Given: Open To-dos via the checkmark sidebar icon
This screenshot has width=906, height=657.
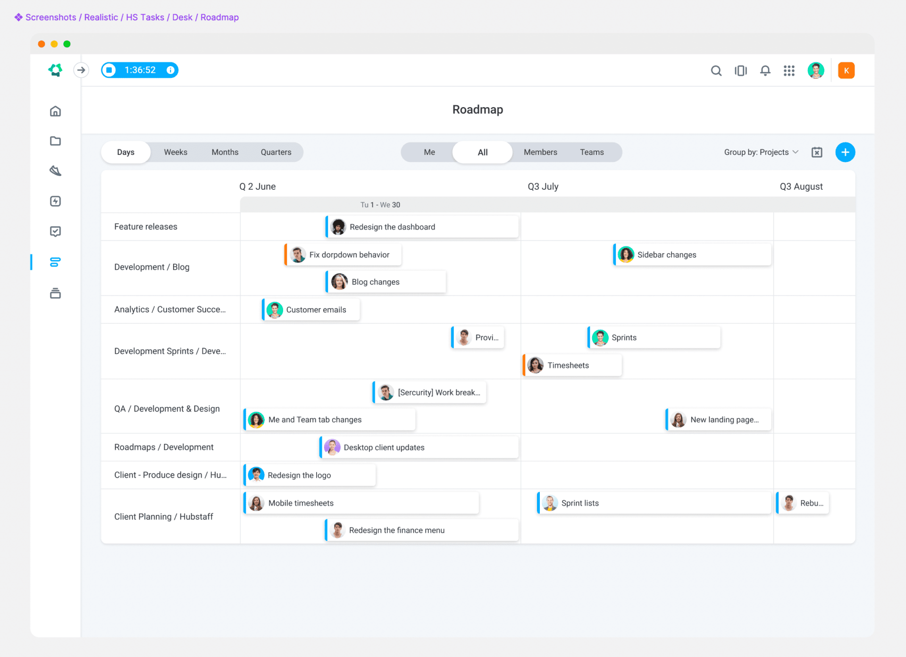Looking at the screenshot, I should tap(55, 231).
